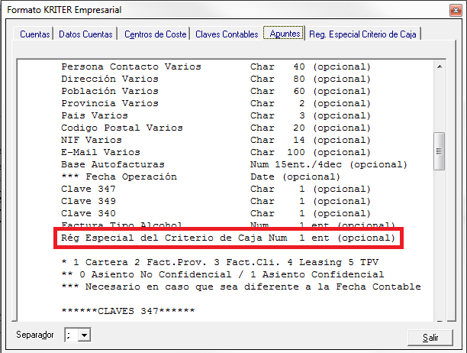This screenshot has width=467, height=353.
Task: Click the '*** Fecha Operación' line
Action: coord(201,176)
